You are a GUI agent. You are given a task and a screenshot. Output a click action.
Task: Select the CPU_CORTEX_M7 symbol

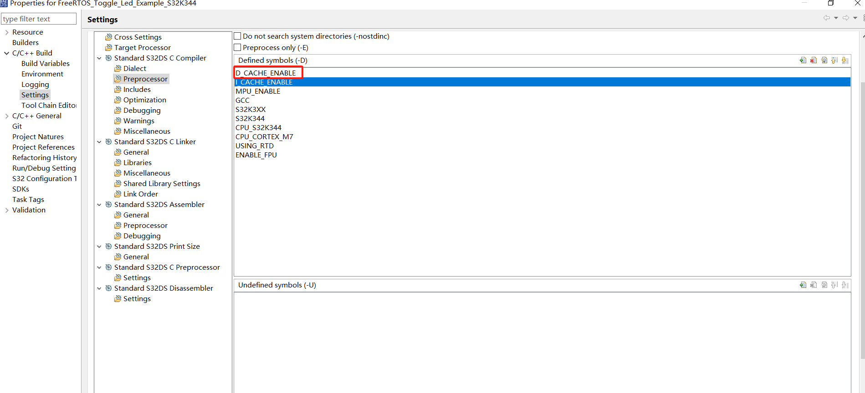pos(264,136)
